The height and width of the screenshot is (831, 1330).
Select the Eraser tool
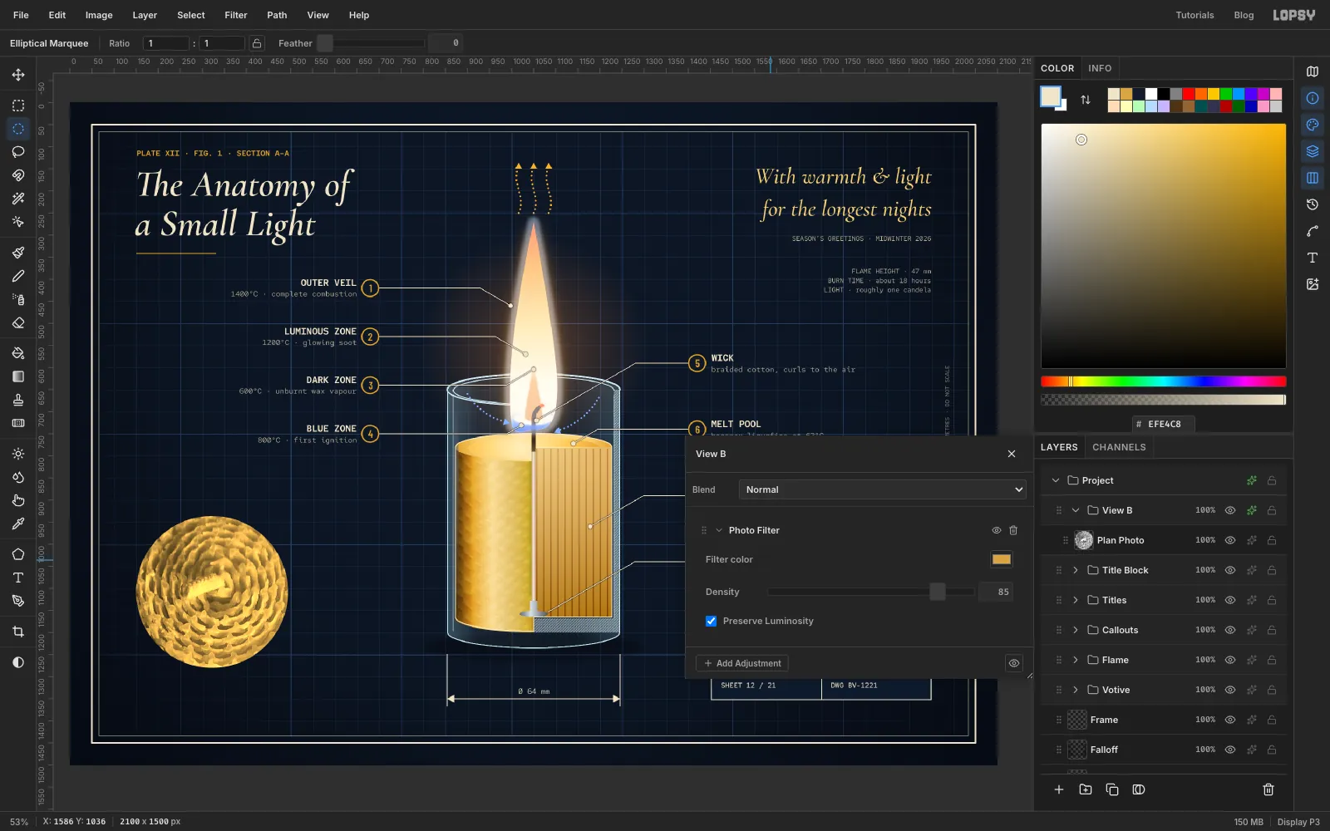[x=18, y=322]
